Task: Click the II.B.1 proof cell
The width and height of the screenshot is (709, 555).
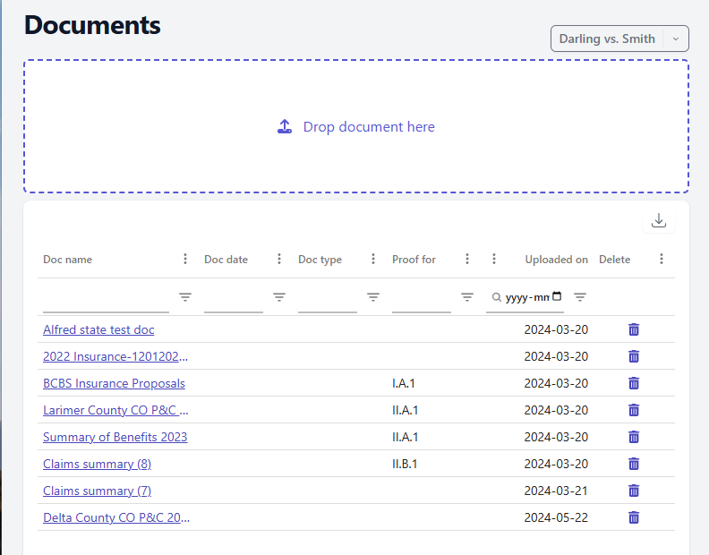Action: click(405, 464)
